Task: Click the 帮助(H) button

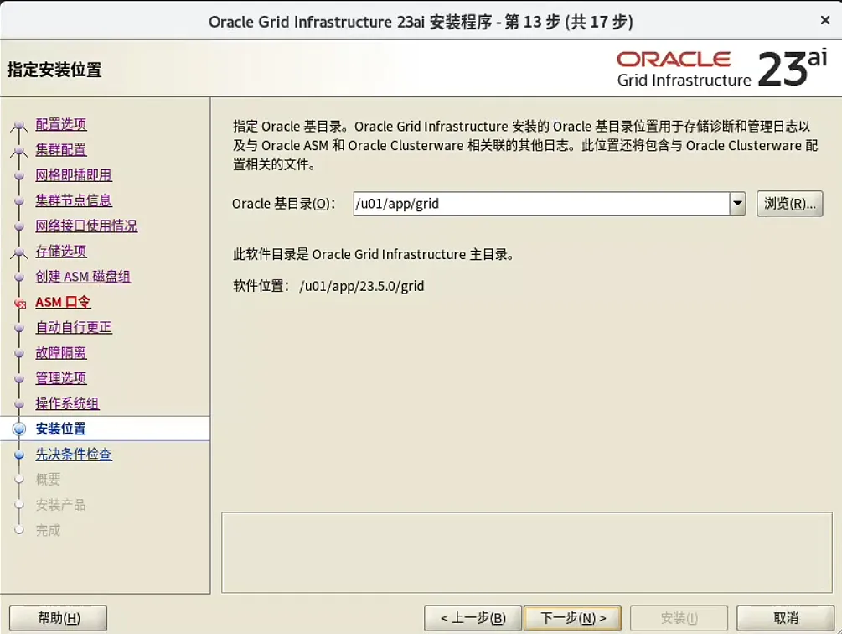Action: coord(57,617)
